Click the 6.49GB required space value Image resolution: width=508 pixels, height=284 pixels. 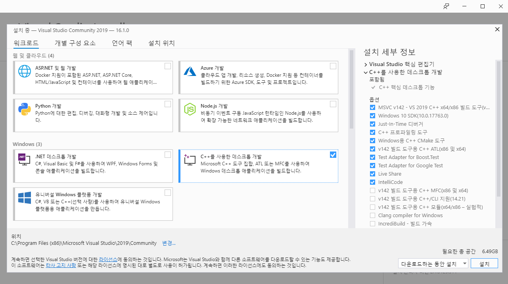click(490, 252)
